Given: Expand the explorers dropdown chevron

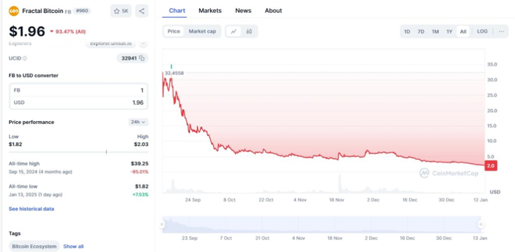Looking at the screenshot, I should 143,43.
